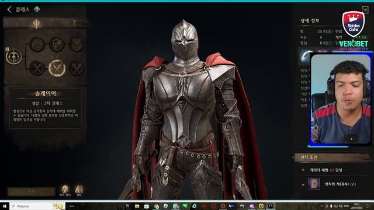Select the base class node marked E
The width and height of the screenshot is (374, 210).
(x=14, y=57)
